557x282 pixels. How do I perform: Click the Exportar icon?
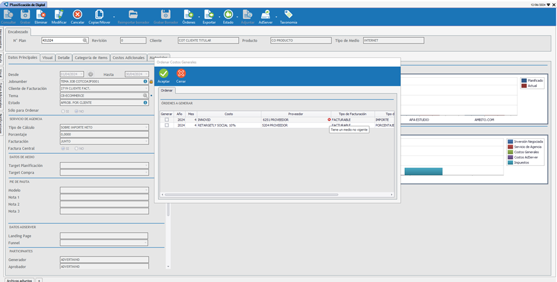point(209,15)
